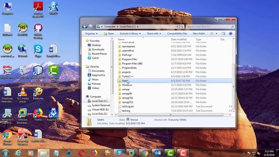Click the Windows Explorer taskbar button
The width and height of the screenshot is (279, 157).
pos(44,153)
